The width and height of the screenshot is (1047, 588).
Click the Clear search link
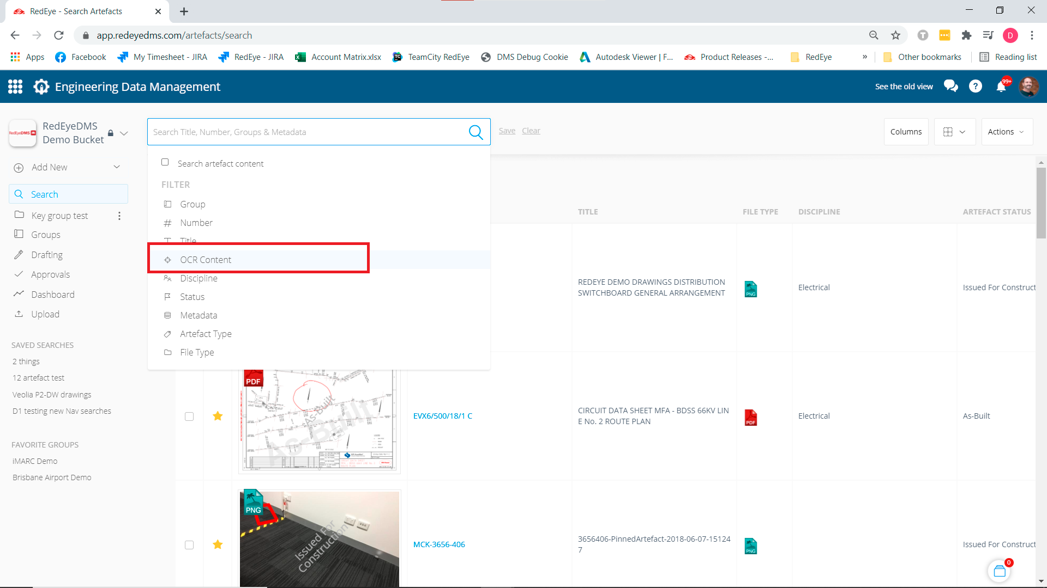click(531, 131)
